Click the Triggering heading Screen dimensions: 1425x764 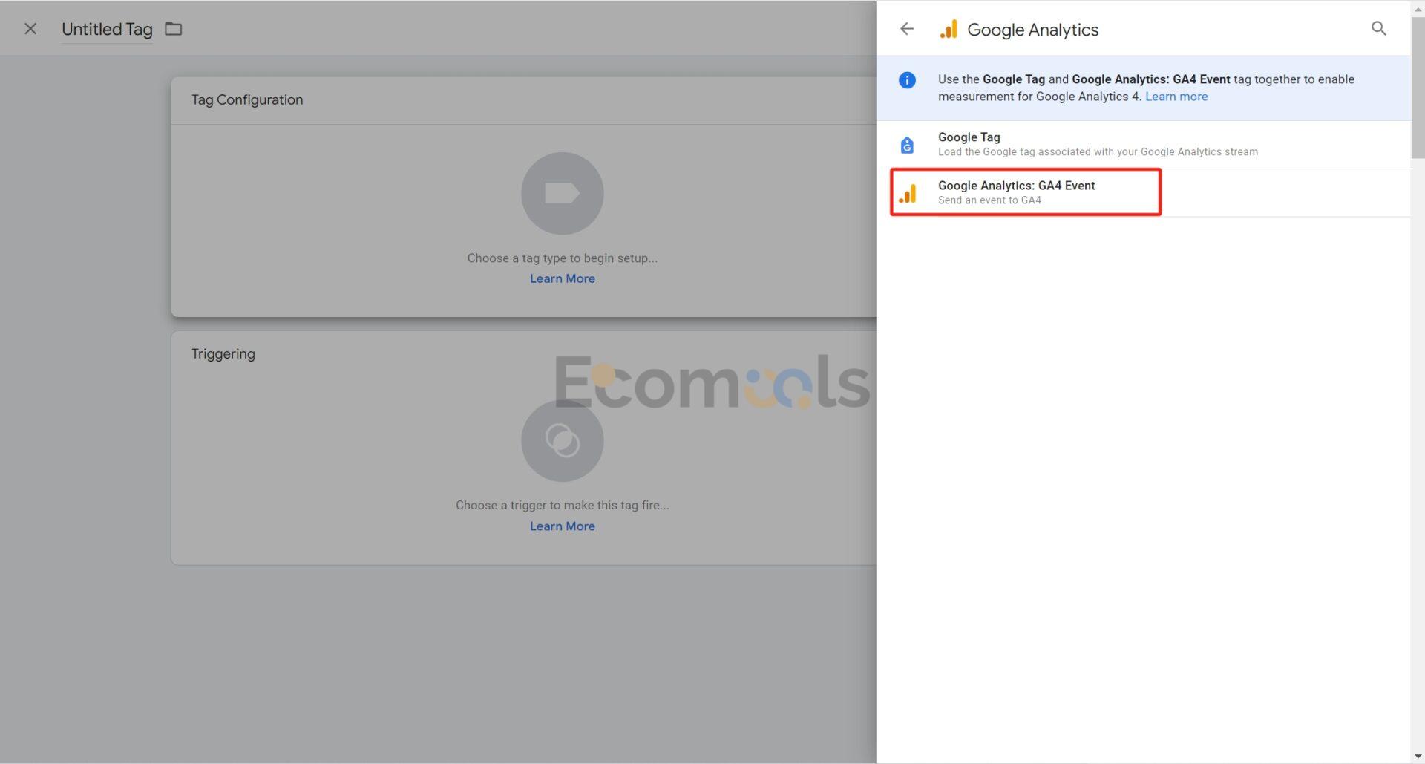[223, 353]
